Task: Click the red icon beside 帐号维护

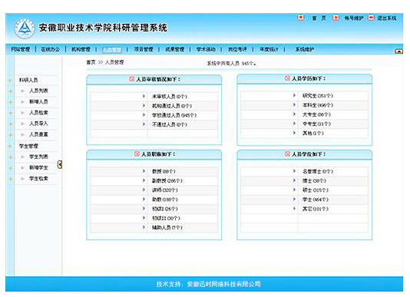Action: coord(336,18)
